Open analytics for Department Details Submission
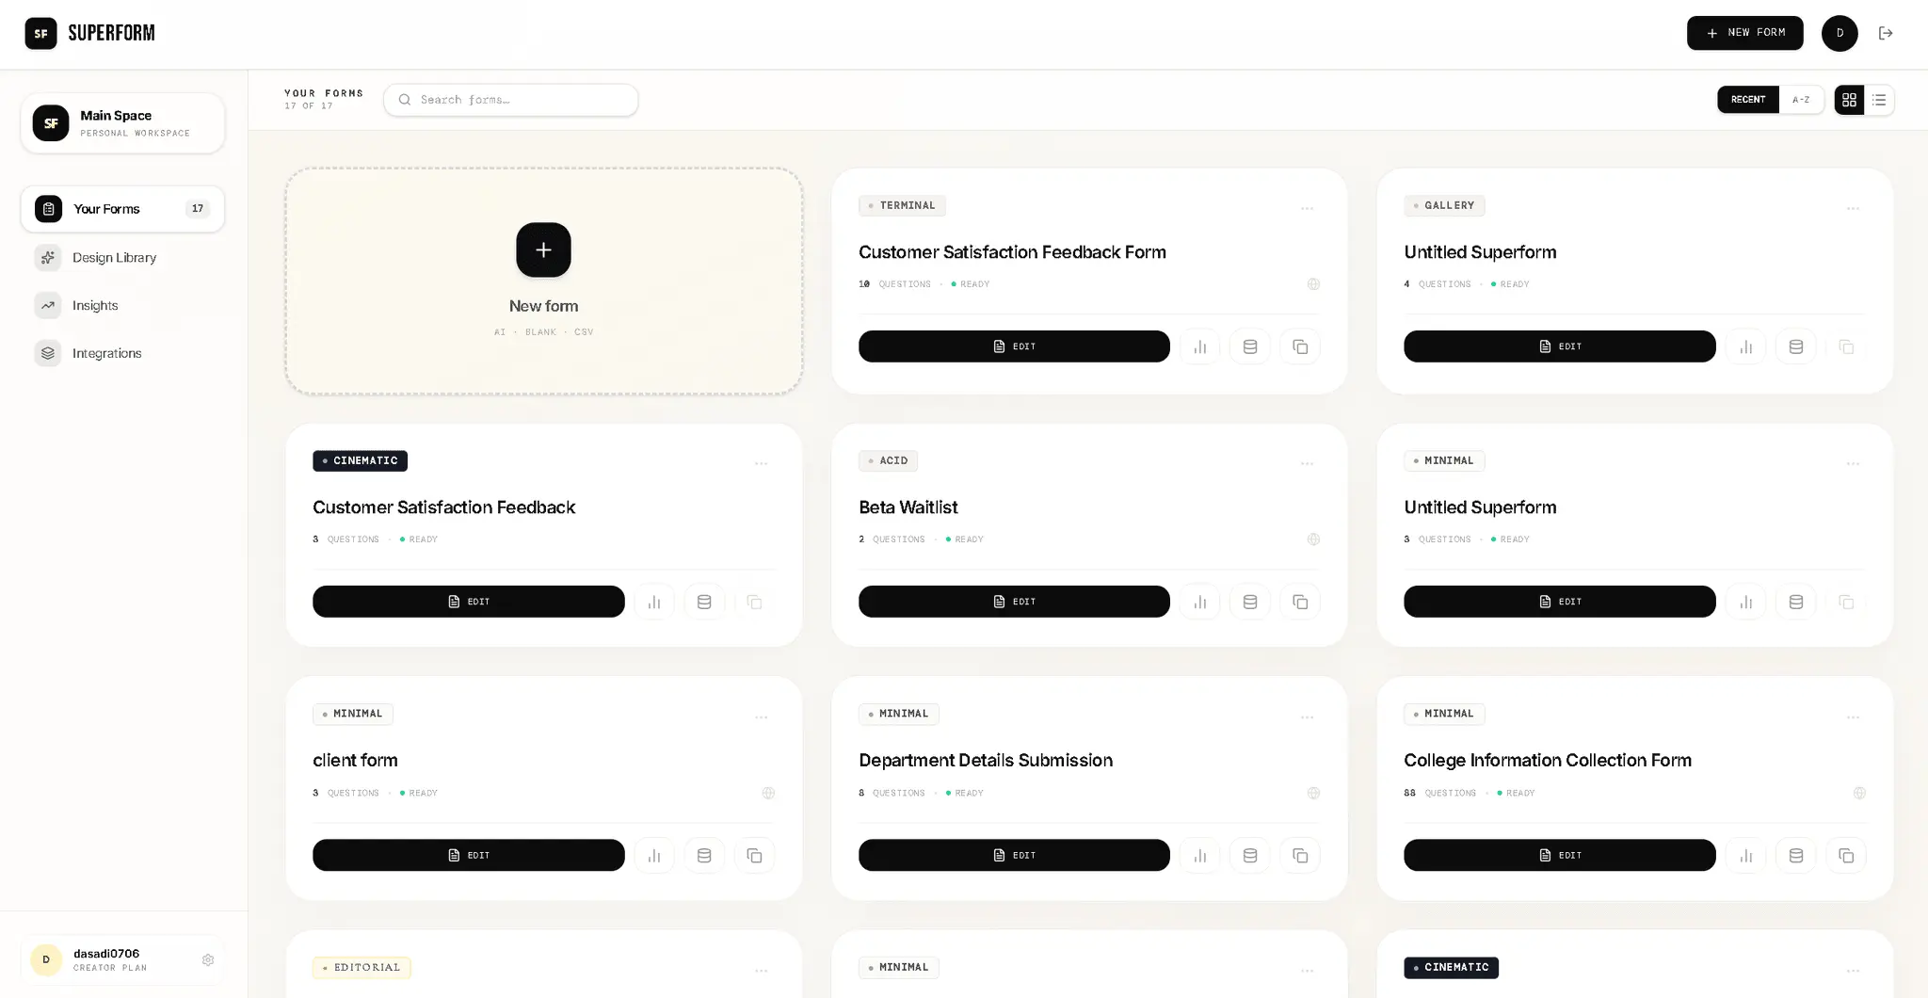 coord(1199,855)
